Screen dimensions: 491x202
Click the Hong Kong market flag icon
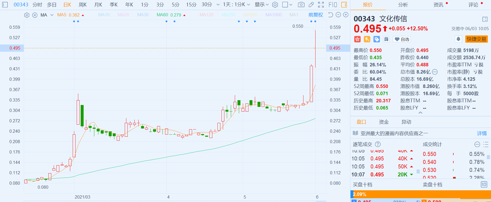(357, 39)
